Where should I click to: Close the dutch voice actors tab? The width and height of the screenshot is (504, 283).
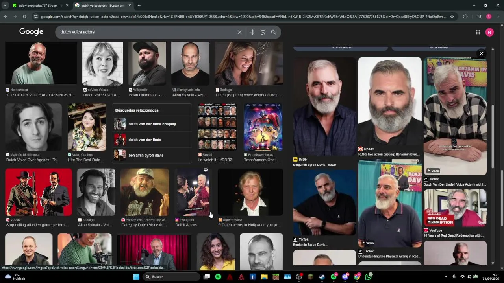[x=130, y=6]
